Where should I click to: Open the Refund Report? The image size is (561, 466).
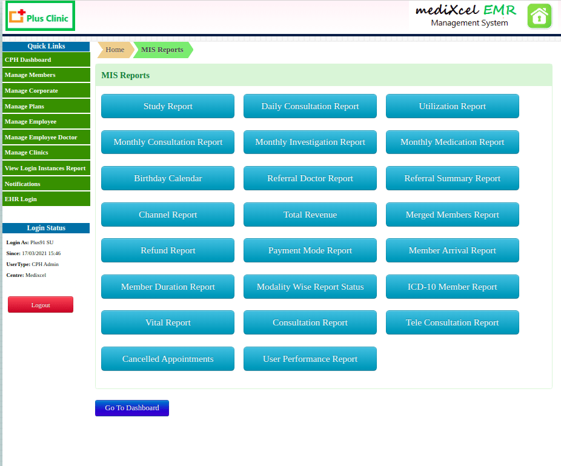coord(168,250)
